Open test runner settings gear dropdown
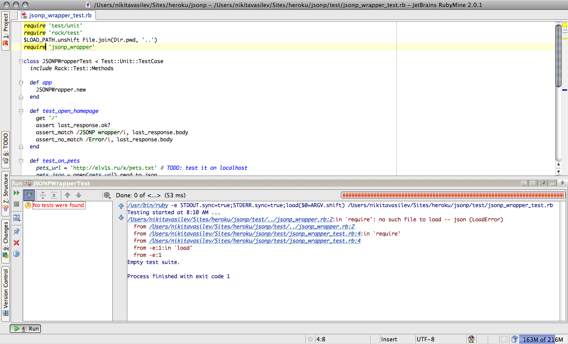 pyautogui.click(x=107, y=195)
